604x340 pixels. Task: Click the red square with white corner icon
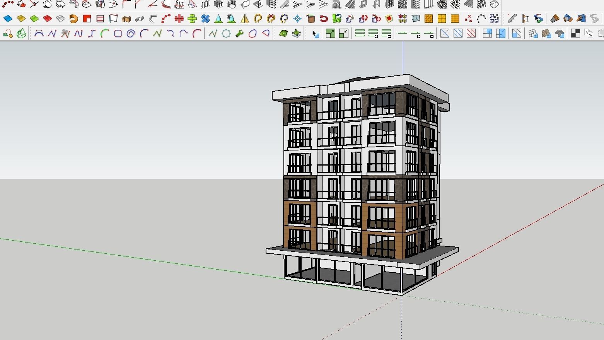87,19
